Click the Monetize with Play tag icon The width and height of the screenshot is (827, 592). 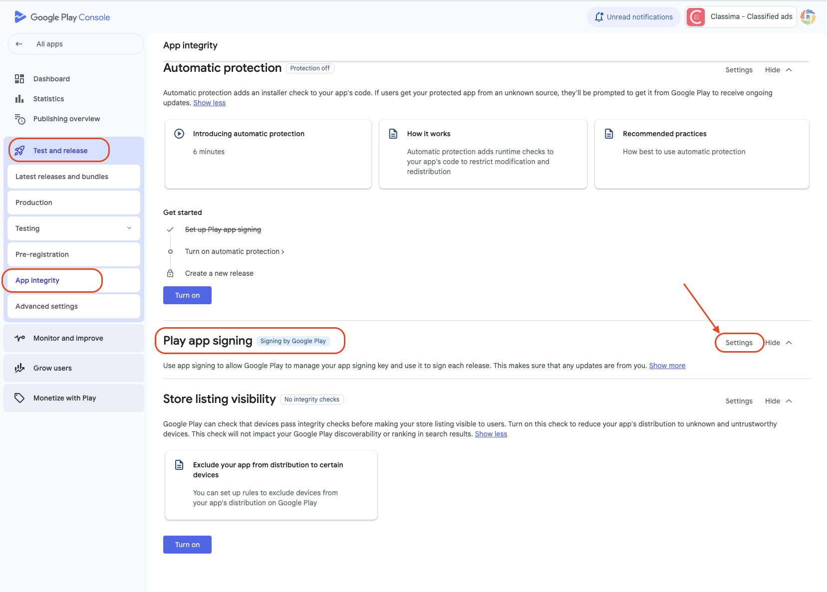[x=19, y=398]
